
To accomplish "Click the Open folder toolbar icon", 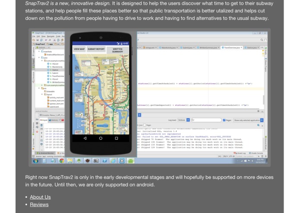I will click(34, 40).
